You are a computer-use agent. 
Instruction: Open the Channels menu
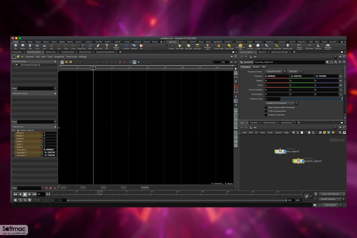point(30,57)
